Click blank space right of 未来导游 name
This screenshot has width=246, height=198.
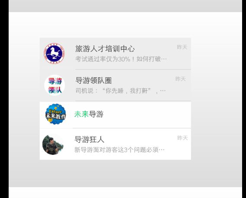pos(147,114)
